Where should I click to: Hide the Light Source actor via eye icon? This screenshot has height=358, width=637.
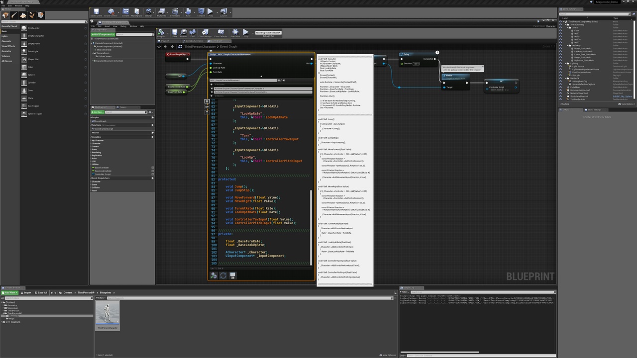[561, 67]
